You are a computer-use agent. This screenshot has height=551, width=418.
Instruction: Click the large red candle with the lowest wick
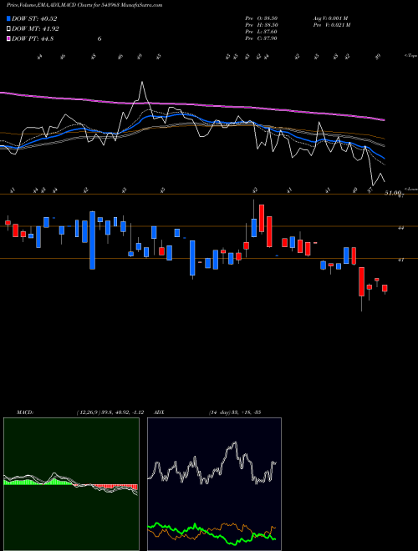click(361, 281)
